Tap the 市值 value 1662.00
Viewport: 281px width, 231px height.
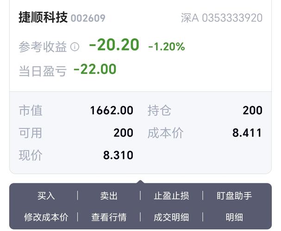(x=112, y=110)
